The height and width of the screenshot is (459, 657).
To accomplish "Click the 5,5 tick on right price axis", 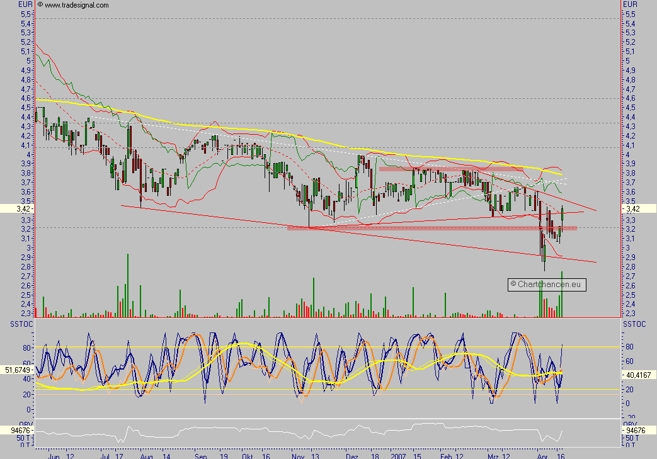I will tap(630, 14).
